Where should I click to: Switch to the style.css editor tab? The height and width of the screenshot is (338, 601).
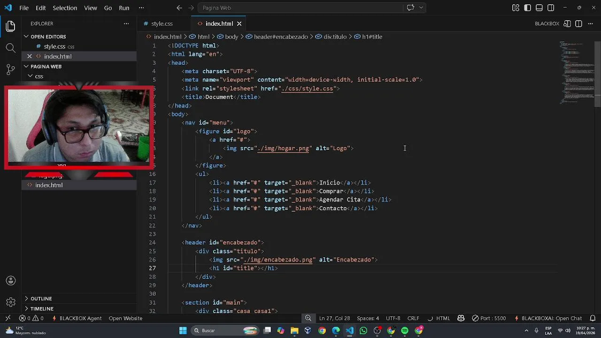(162, 23)
